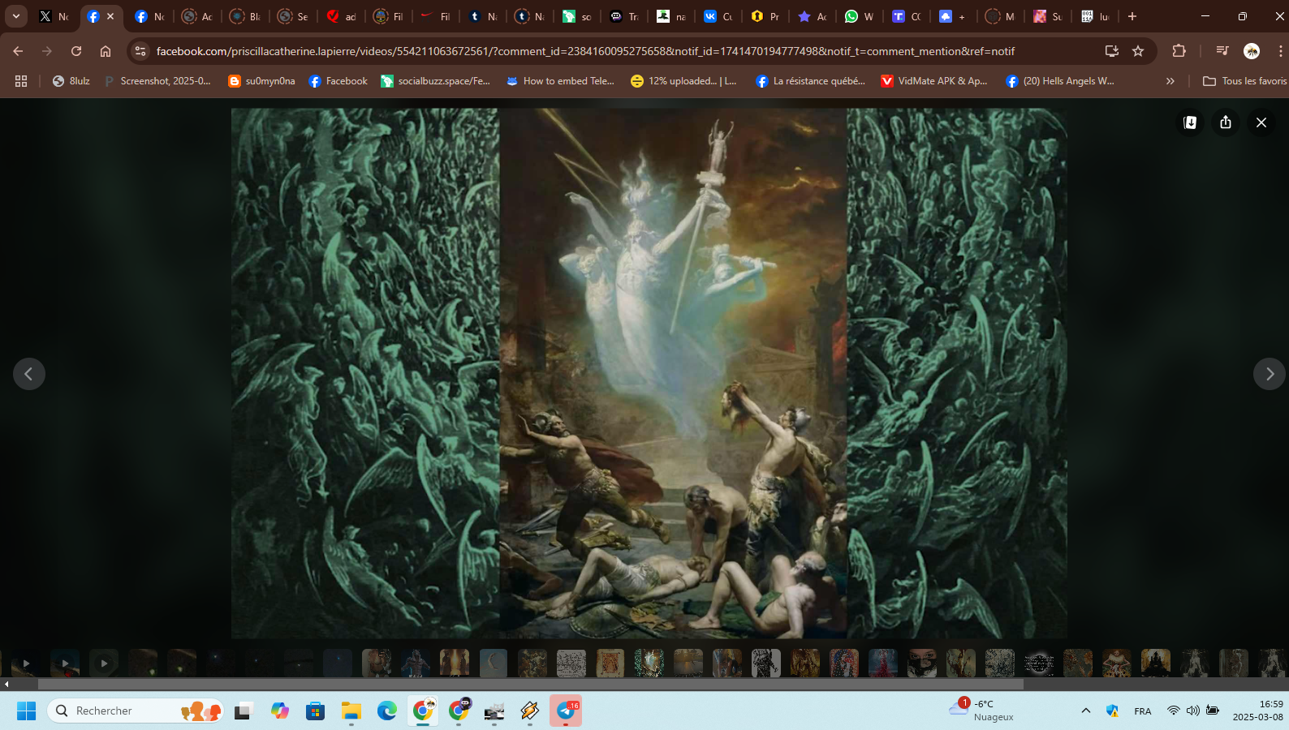Screen dimensions: 1289x730
Task: Open Copilot from taskbar
Action: pos(280,711)
